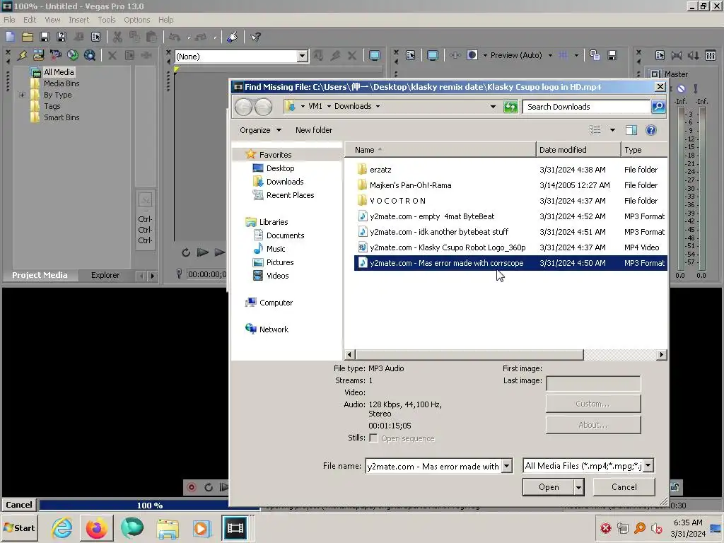724x543 pixels.
Task: Click the Forward arrow in file dialog
Action: coord(263,107)
